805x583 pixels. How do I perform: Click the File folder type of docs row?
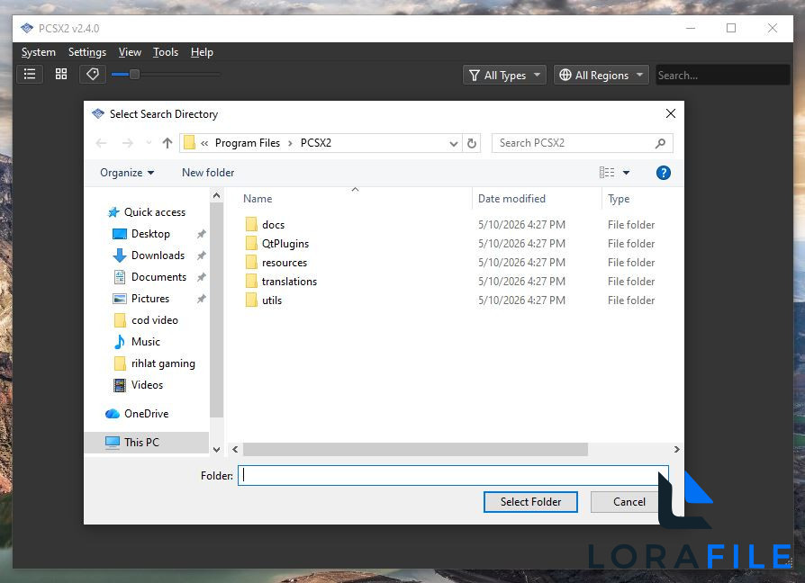631,225
